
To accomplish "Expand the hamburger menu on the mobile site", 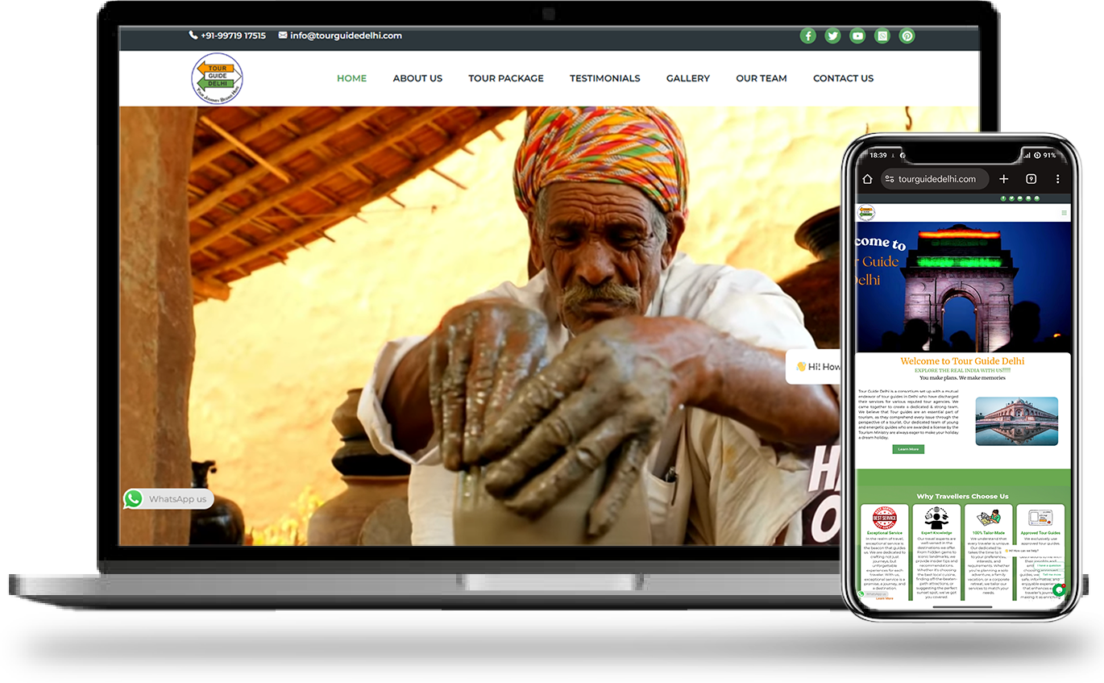I will tap(1064, 213).
